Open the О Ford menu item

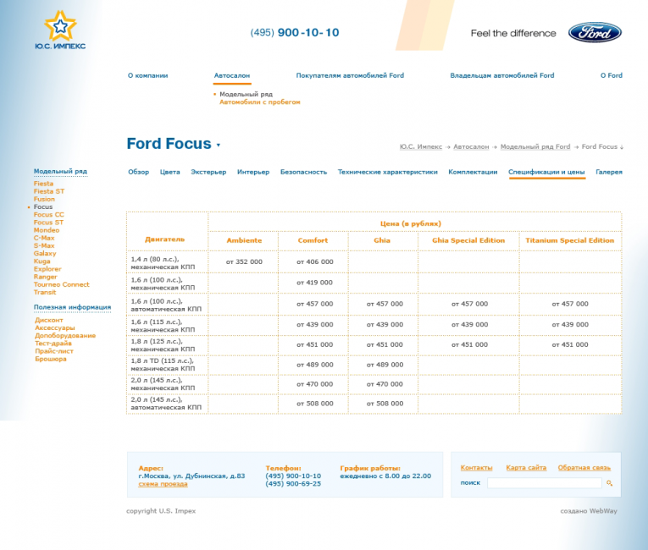pos(612,75)
